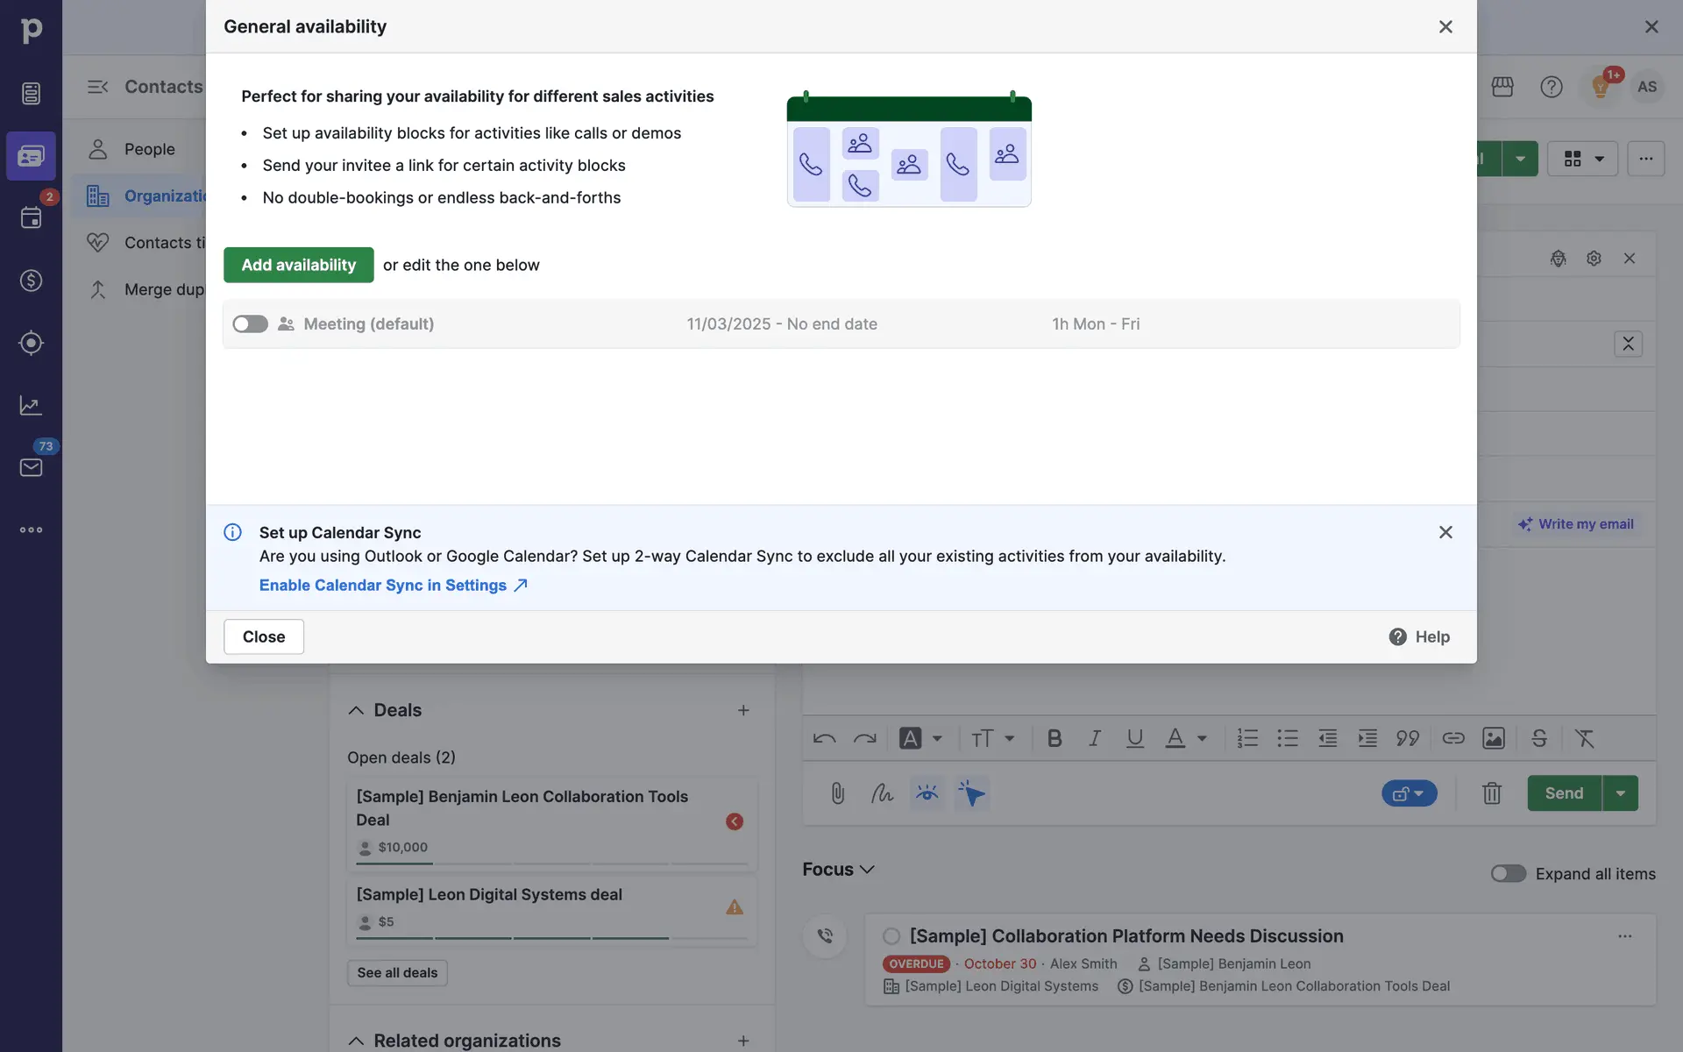Open the Send button dropdown arrow
Screen dimensions: 1683x1052
coord(1620,793)
